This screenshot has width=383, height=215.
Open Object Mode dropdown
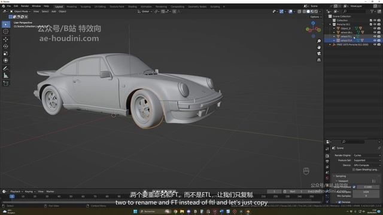[20, 11]
